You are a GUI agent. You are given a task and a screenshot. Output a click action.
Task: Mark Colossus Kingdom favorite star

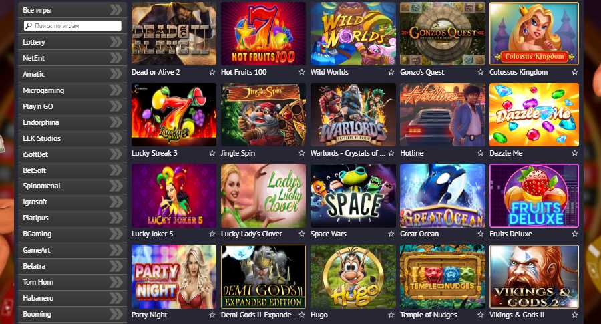point(574,72)
